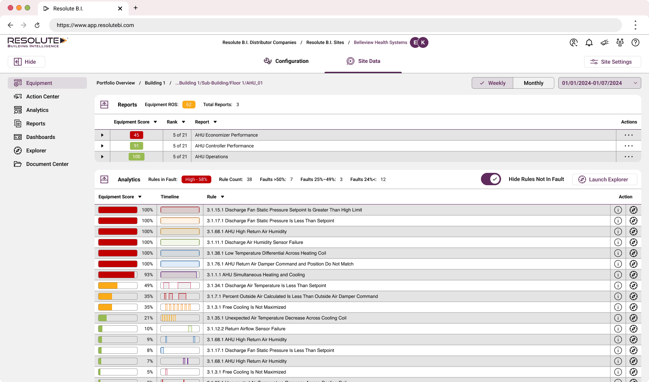Open the date range dropdown
649x382 pixels.
click(600, 83)
